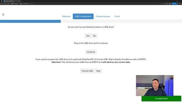Click 'Do you want to save Nextcloud data' text
Image resolution: width=182 pixels, height=102 pixels.
point(91,27)
